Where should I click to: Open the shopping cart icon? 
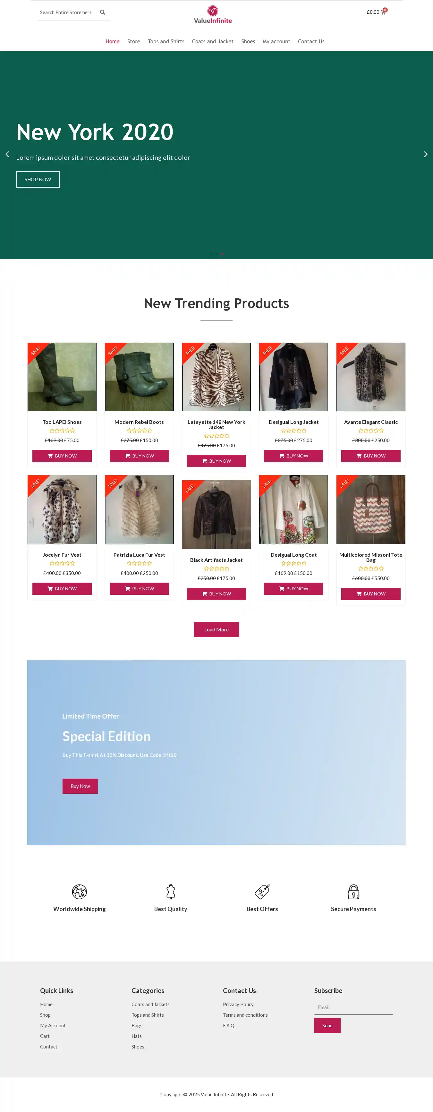(x=383, y=12)
